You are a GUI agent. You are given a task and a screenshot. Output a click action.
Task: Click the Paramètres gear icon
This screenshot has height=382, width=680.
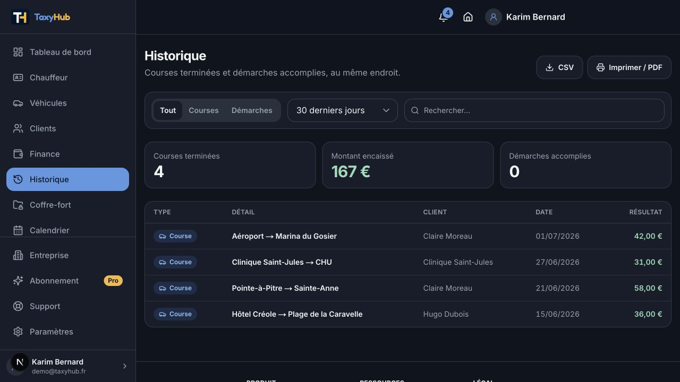(18, 332)
